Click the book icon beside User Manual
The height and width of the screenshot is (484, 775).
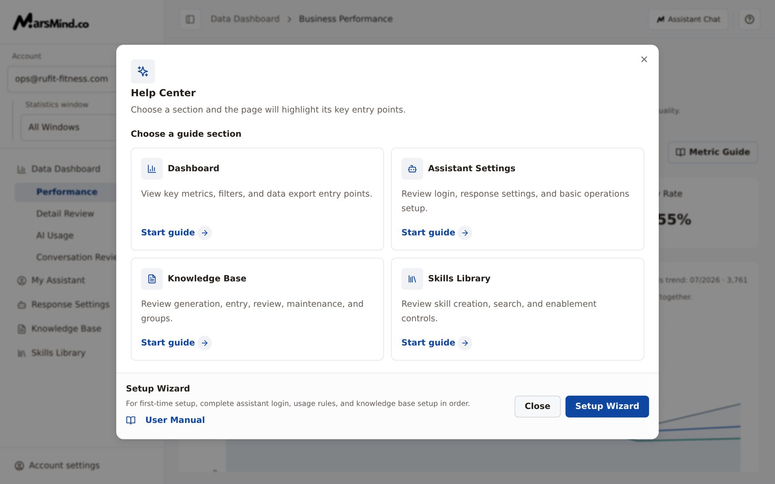131,420
